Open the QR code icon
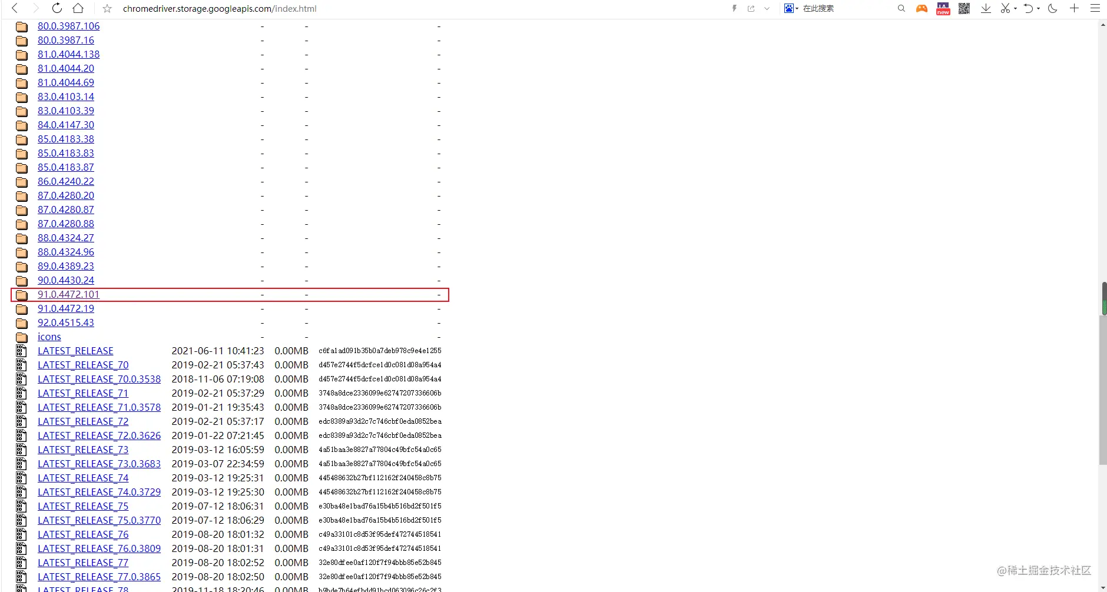1107x592 pixels. [964, 8]
